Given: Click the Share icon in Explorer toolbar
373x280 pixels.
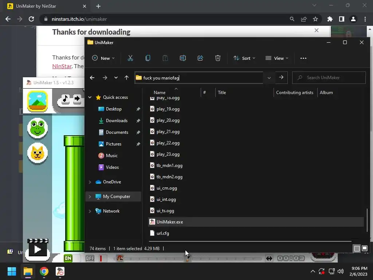Looking at the screenshot, I should pos(200,58).
